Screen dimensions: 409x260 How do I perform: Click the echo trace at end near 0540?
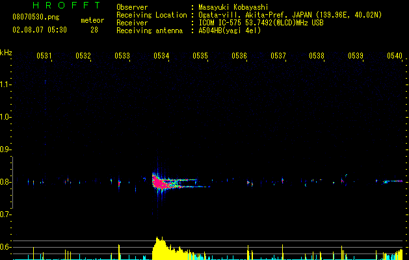(393, 181)
